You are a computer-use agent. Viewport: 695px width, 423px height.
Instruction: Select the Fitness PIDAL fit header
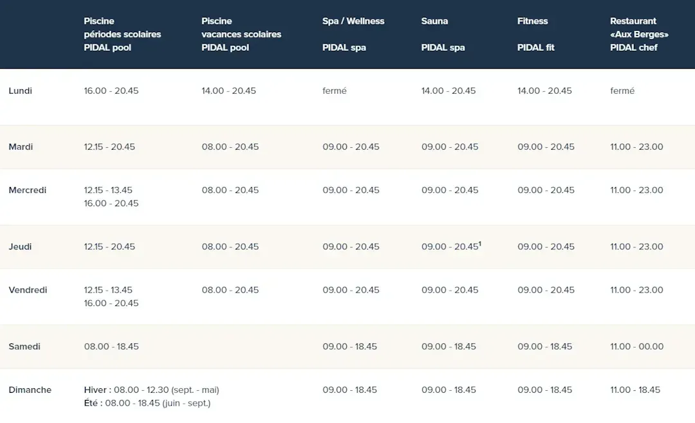[x=535, y=34]
